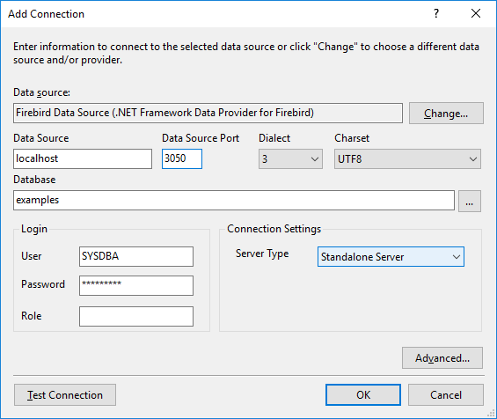Open Advanced connection settings
Viewport: 497px width, 419px height.
[442, 357]
